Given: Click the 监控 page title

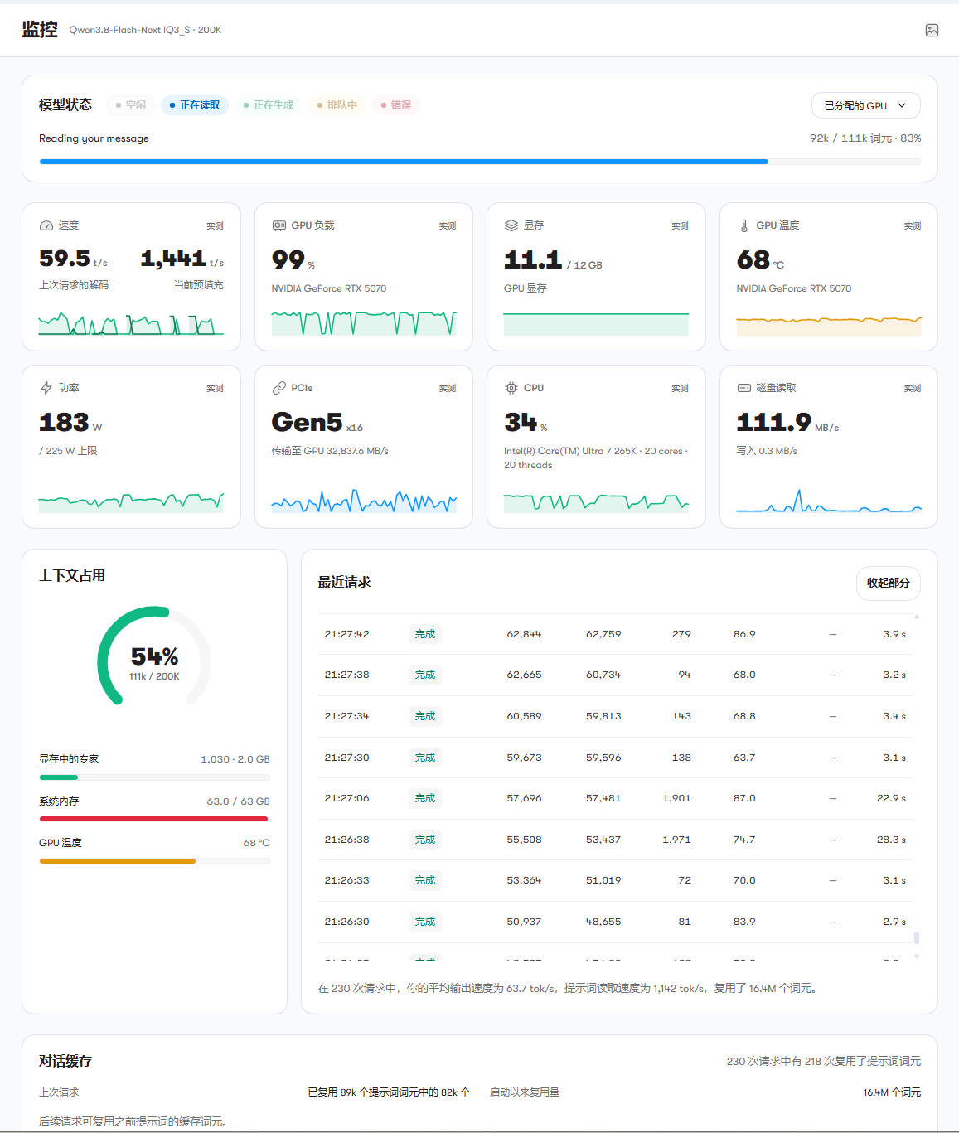Looking at the screenshot, I should 40,30.
